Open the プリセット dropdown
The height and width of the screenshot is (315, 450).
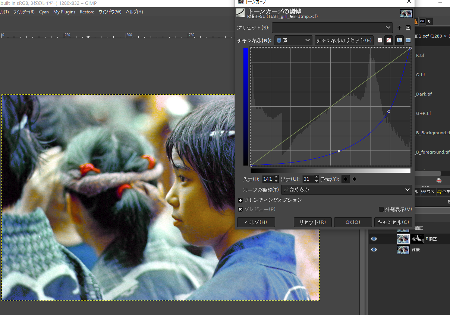pos(332,27)
